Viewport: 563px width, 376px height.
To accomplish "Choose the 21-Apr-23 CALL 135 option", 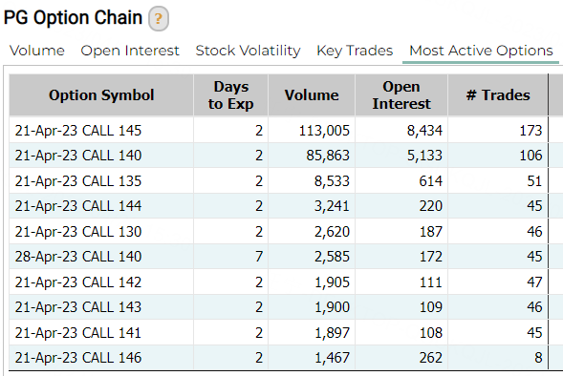I will (x=78, y=181).
